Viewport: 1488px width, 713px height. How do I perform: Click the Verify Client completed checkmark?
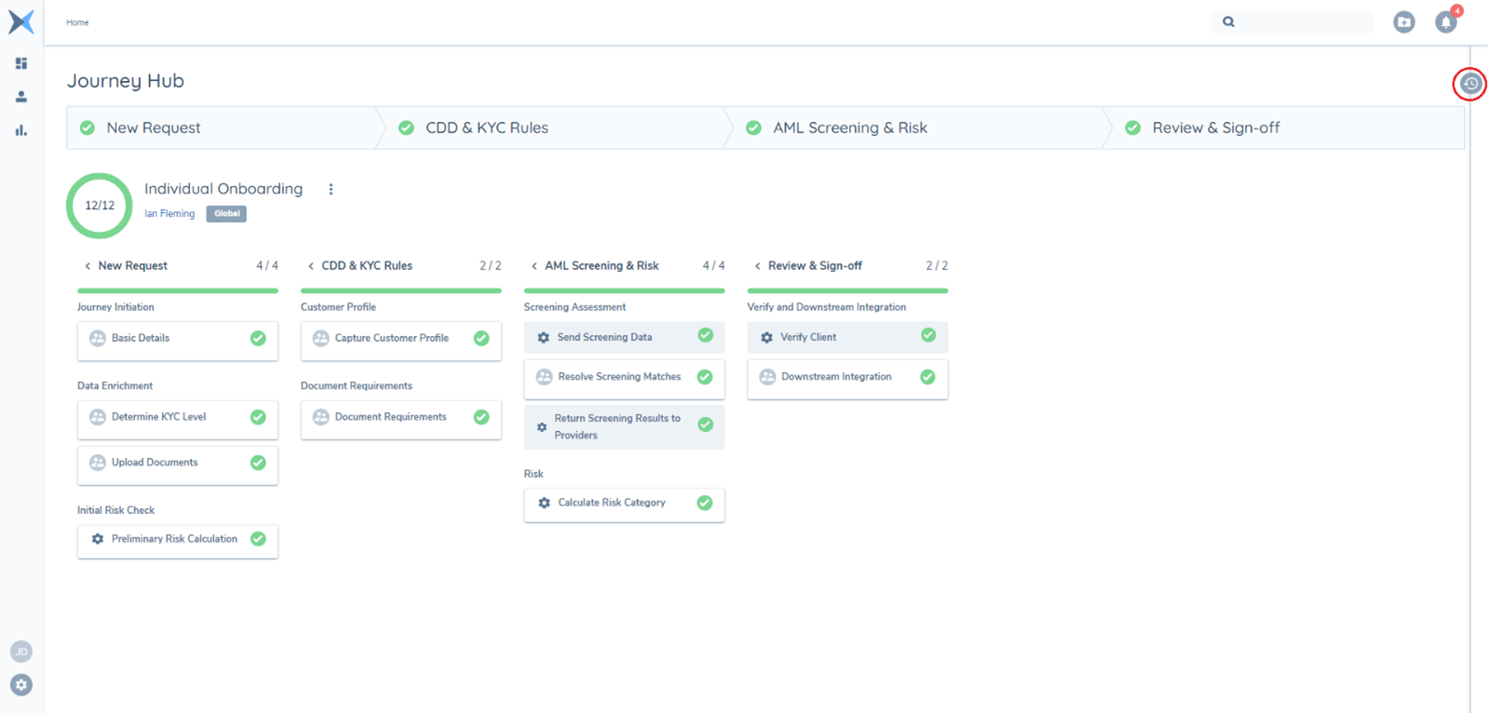click(x=928, y=335)
